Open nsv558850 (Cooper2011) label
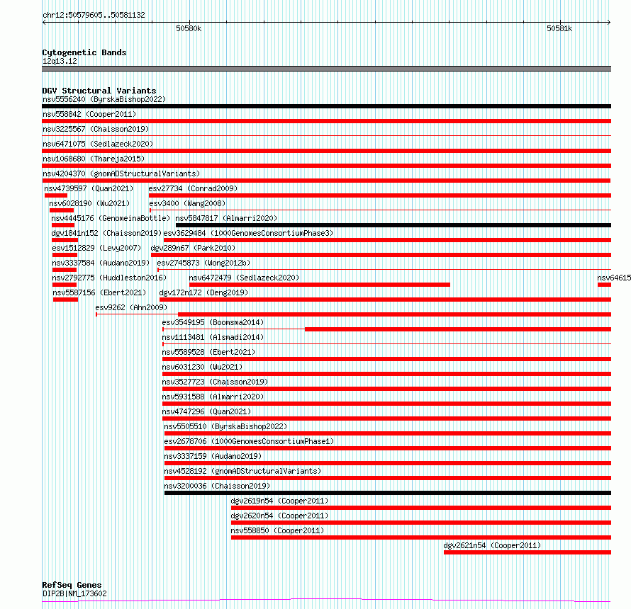 (x=277, y=530)
